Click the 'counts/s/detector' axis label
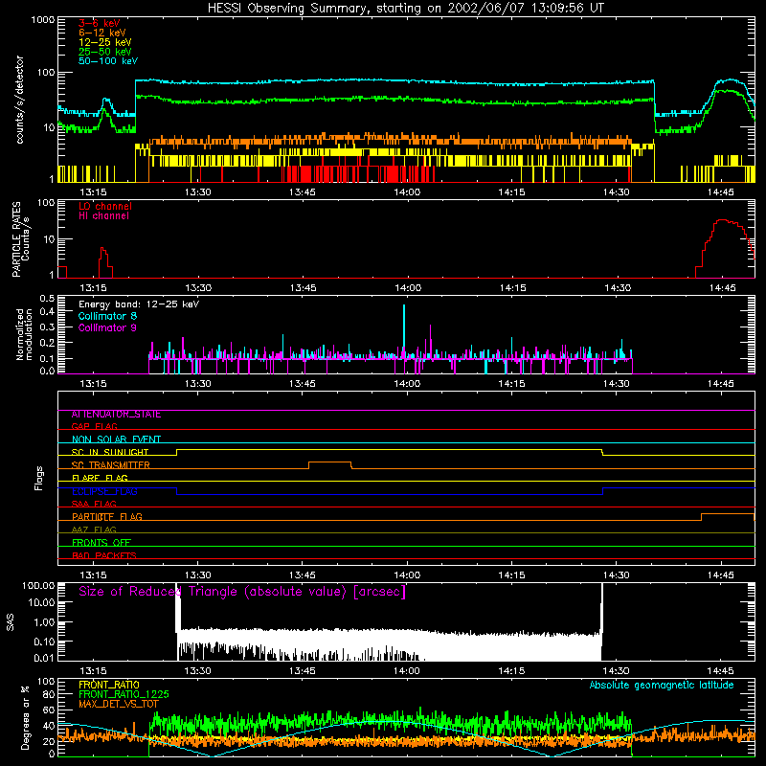The height and width of the screenshot is (766, 766). [19, 100]
